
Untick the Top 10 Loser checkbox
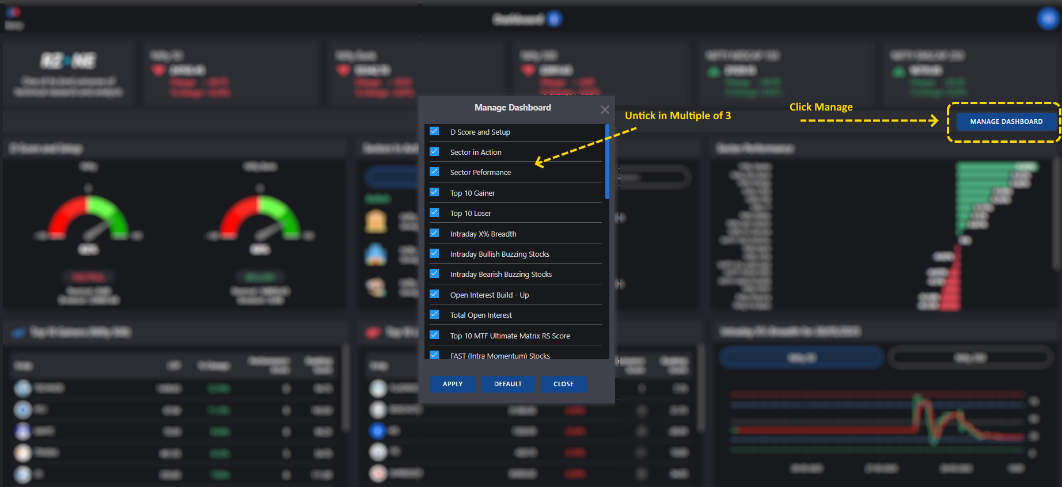(434, 212)
